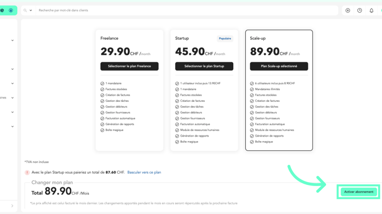The height and width of the screenshot is (214, 382).
Task: Click "Gestion des tâches" text in Startup card
Action: click(192, 107)
